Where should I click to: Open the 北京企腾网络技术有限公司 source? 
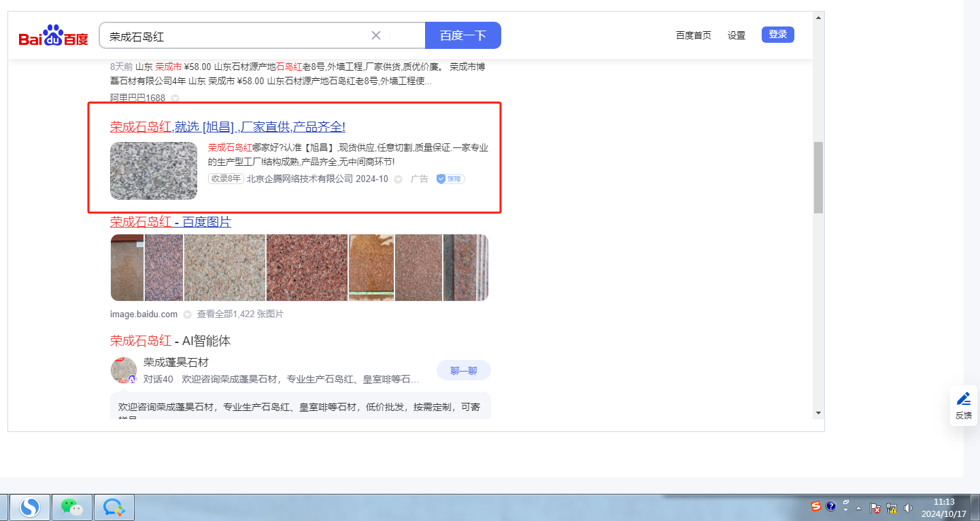300,179
